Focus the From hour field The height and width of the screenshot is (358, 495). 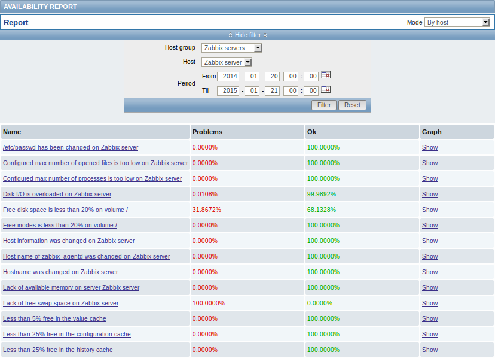point(291,77)
